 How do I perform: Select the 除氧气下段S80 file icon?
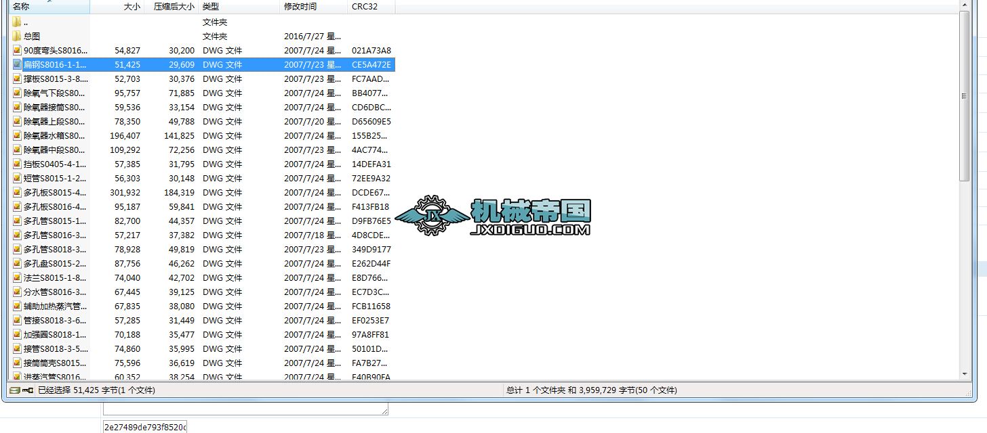[x=17, y=93]
